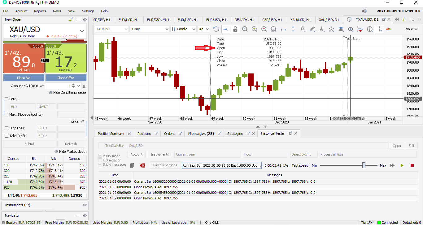
Task: Switch to the EUR/GBP, MN1 chart tab
Action: pos(158,20)
